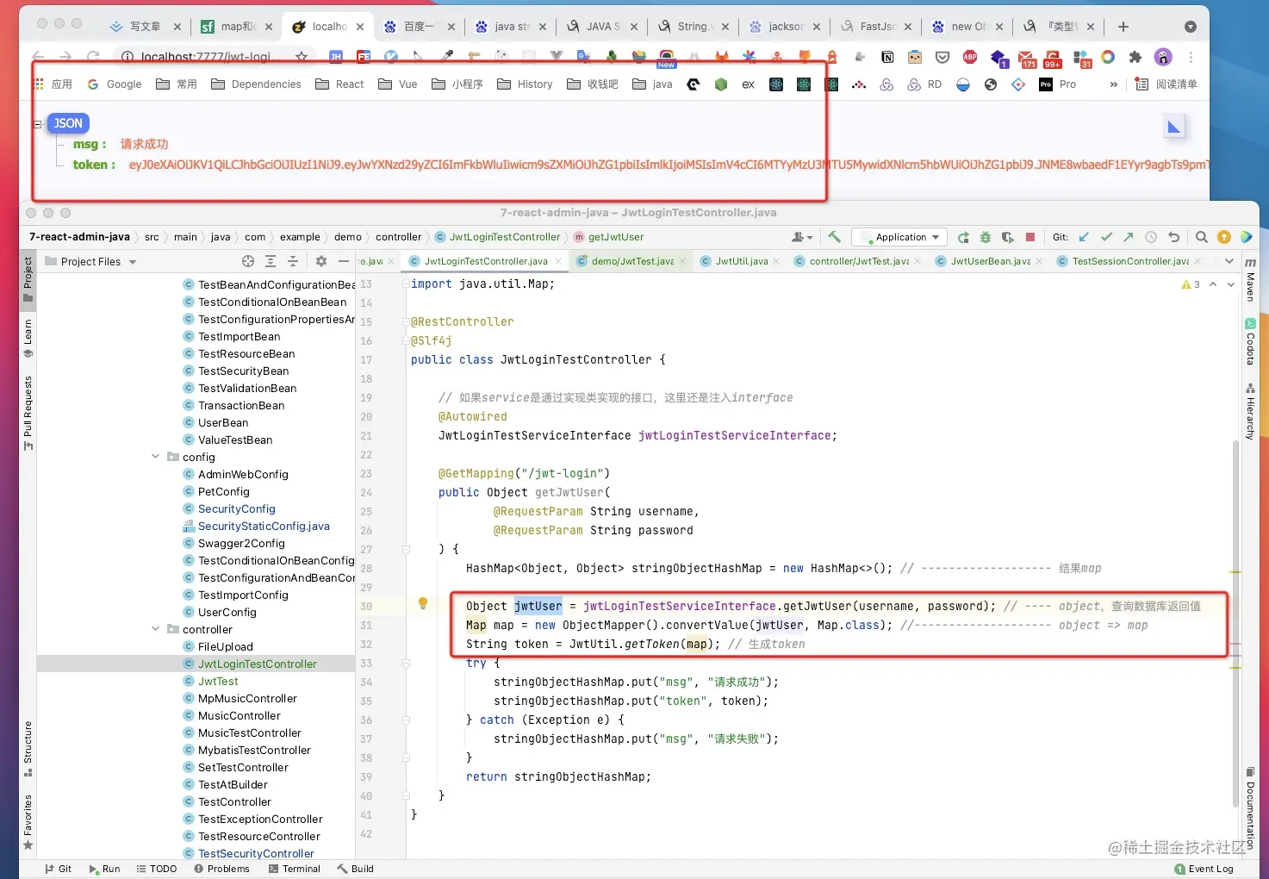The image size is (1269, 879).
Task: Start debugging with the green bug icon
Action: coord(986,237)
